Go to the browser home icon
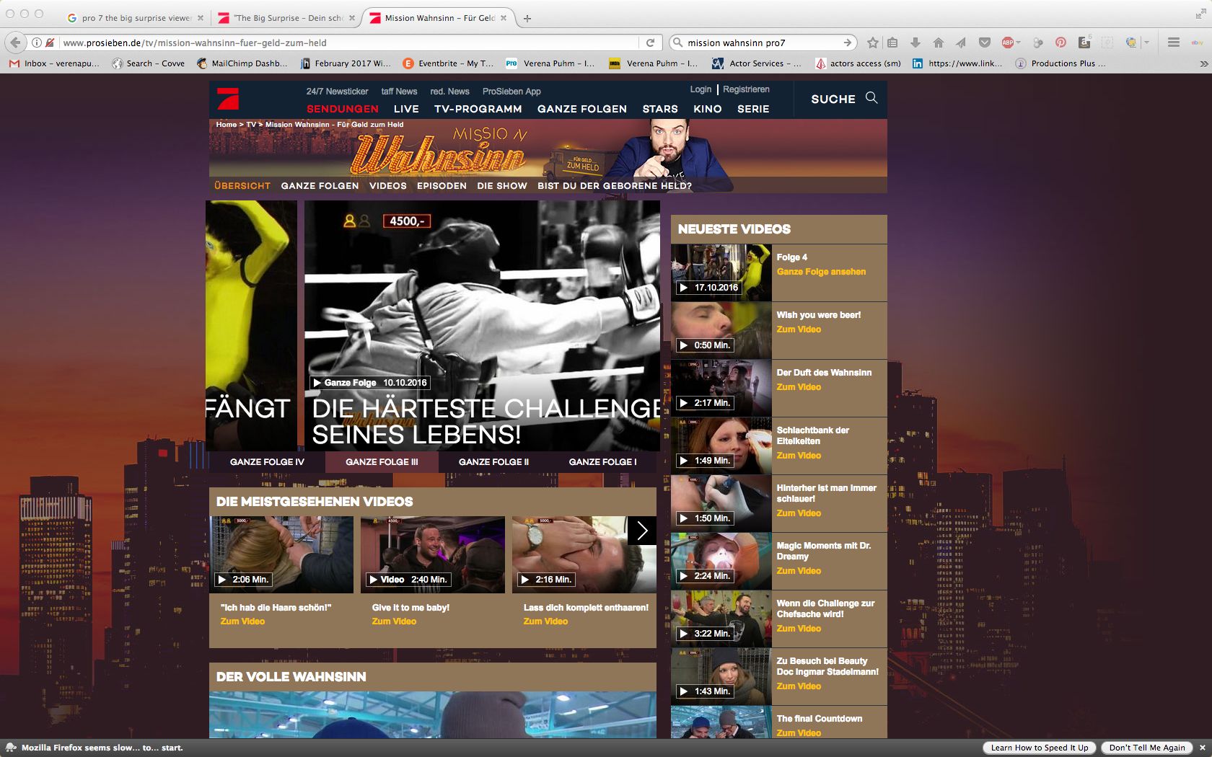This screenshot has width=1212, height=757. pyautogui.click(x=938, y=43)
